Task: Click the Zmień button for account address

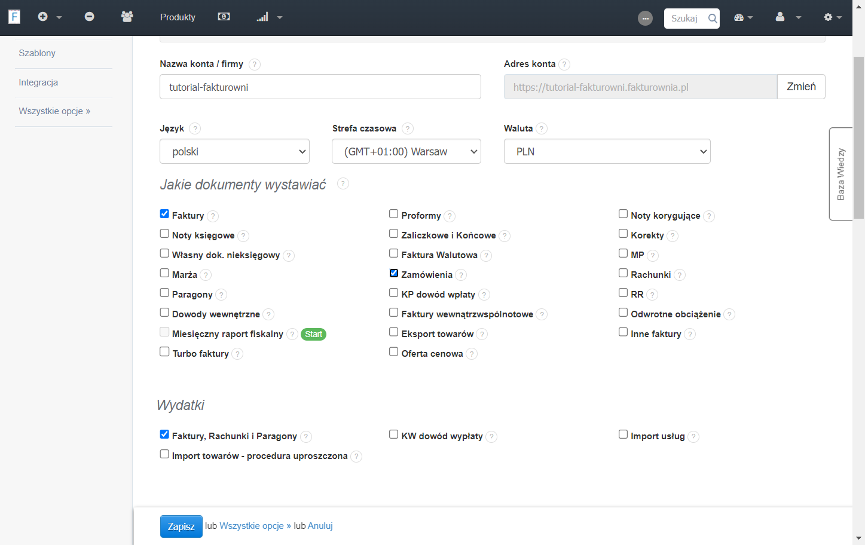Action: [801, 87]
